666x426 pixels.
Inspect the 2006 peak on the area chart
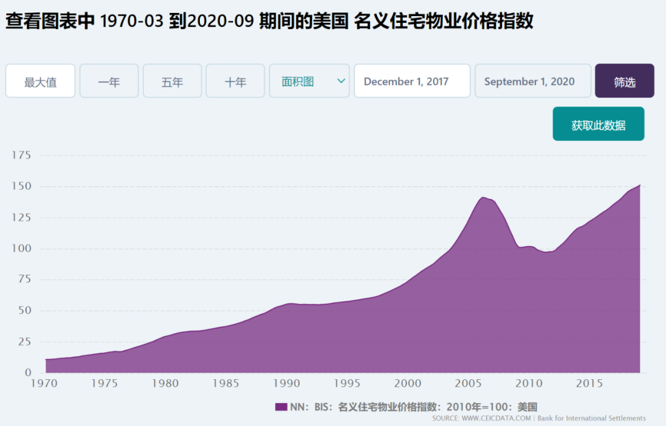point(483,198)
